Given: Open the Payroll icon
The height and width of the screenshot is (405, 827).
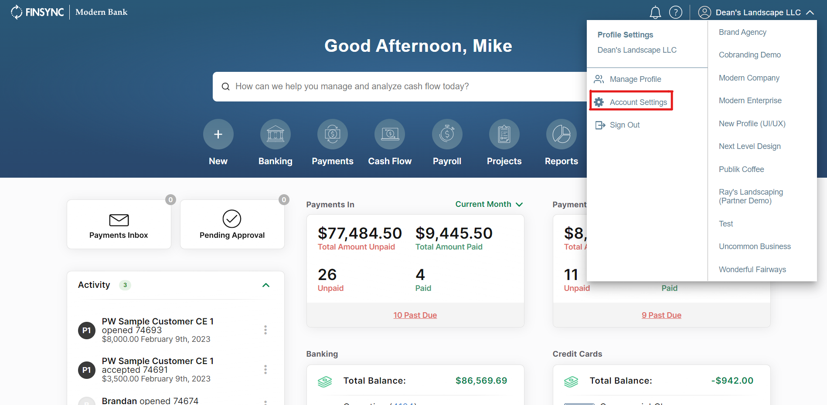Looking at the screenshot, I should coord(447,134).
